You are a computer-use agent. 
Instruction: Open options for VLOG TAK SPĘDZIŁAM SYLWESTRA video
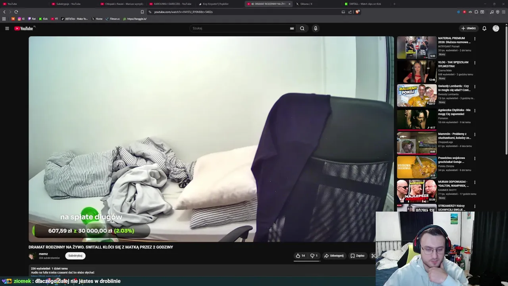coord(475,63)
